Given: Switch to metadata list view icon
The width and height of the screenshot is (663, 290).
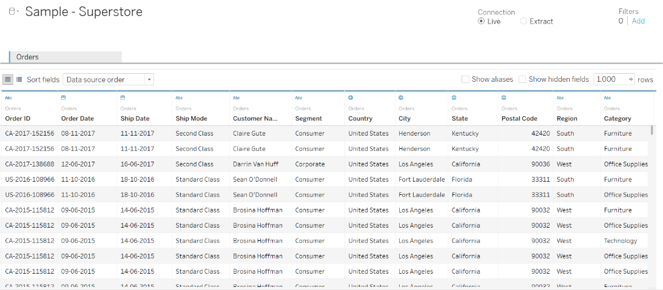Looking at the screenshot, I should click(19, 79).
